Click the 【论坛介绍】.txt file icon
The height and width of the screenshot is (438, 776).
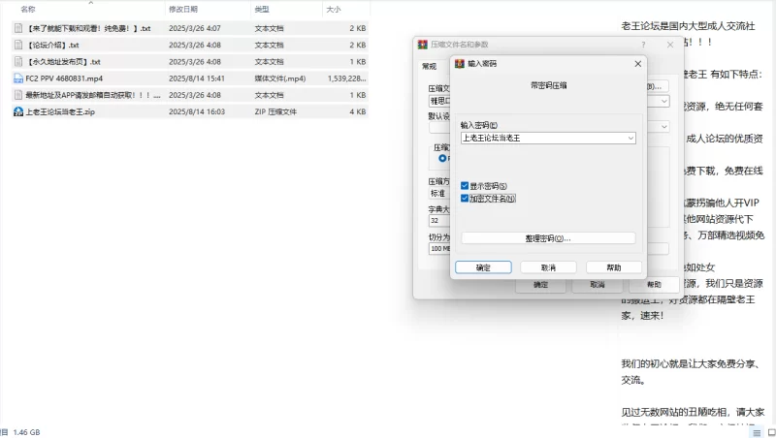[x=18, y=45]
